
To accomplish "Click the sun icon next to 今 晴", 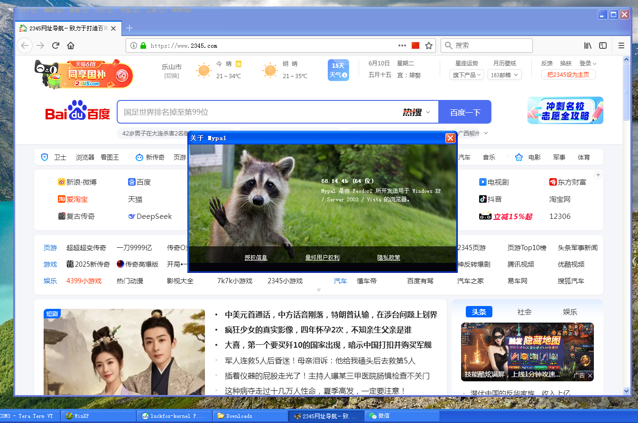I will click(204, 70).
